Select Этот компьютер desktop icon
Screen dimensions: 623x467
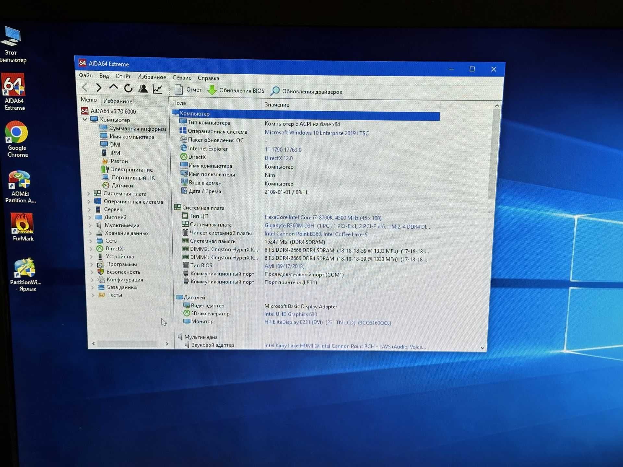coord(12,45)
